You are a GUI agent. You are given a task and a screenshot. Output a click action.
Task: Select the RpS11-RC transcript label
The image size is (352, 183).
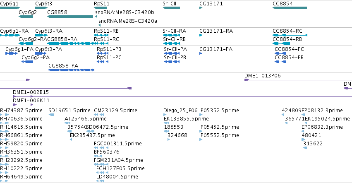(106, 39)
